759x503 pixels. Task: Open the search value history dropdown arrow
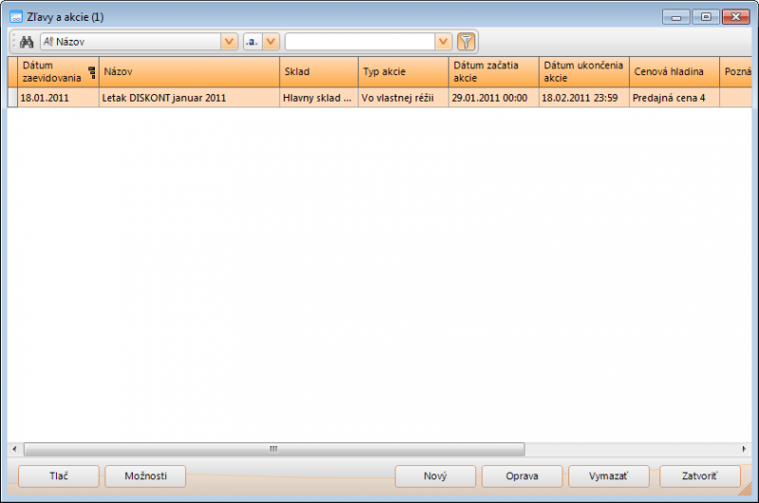tap(443, 42)
